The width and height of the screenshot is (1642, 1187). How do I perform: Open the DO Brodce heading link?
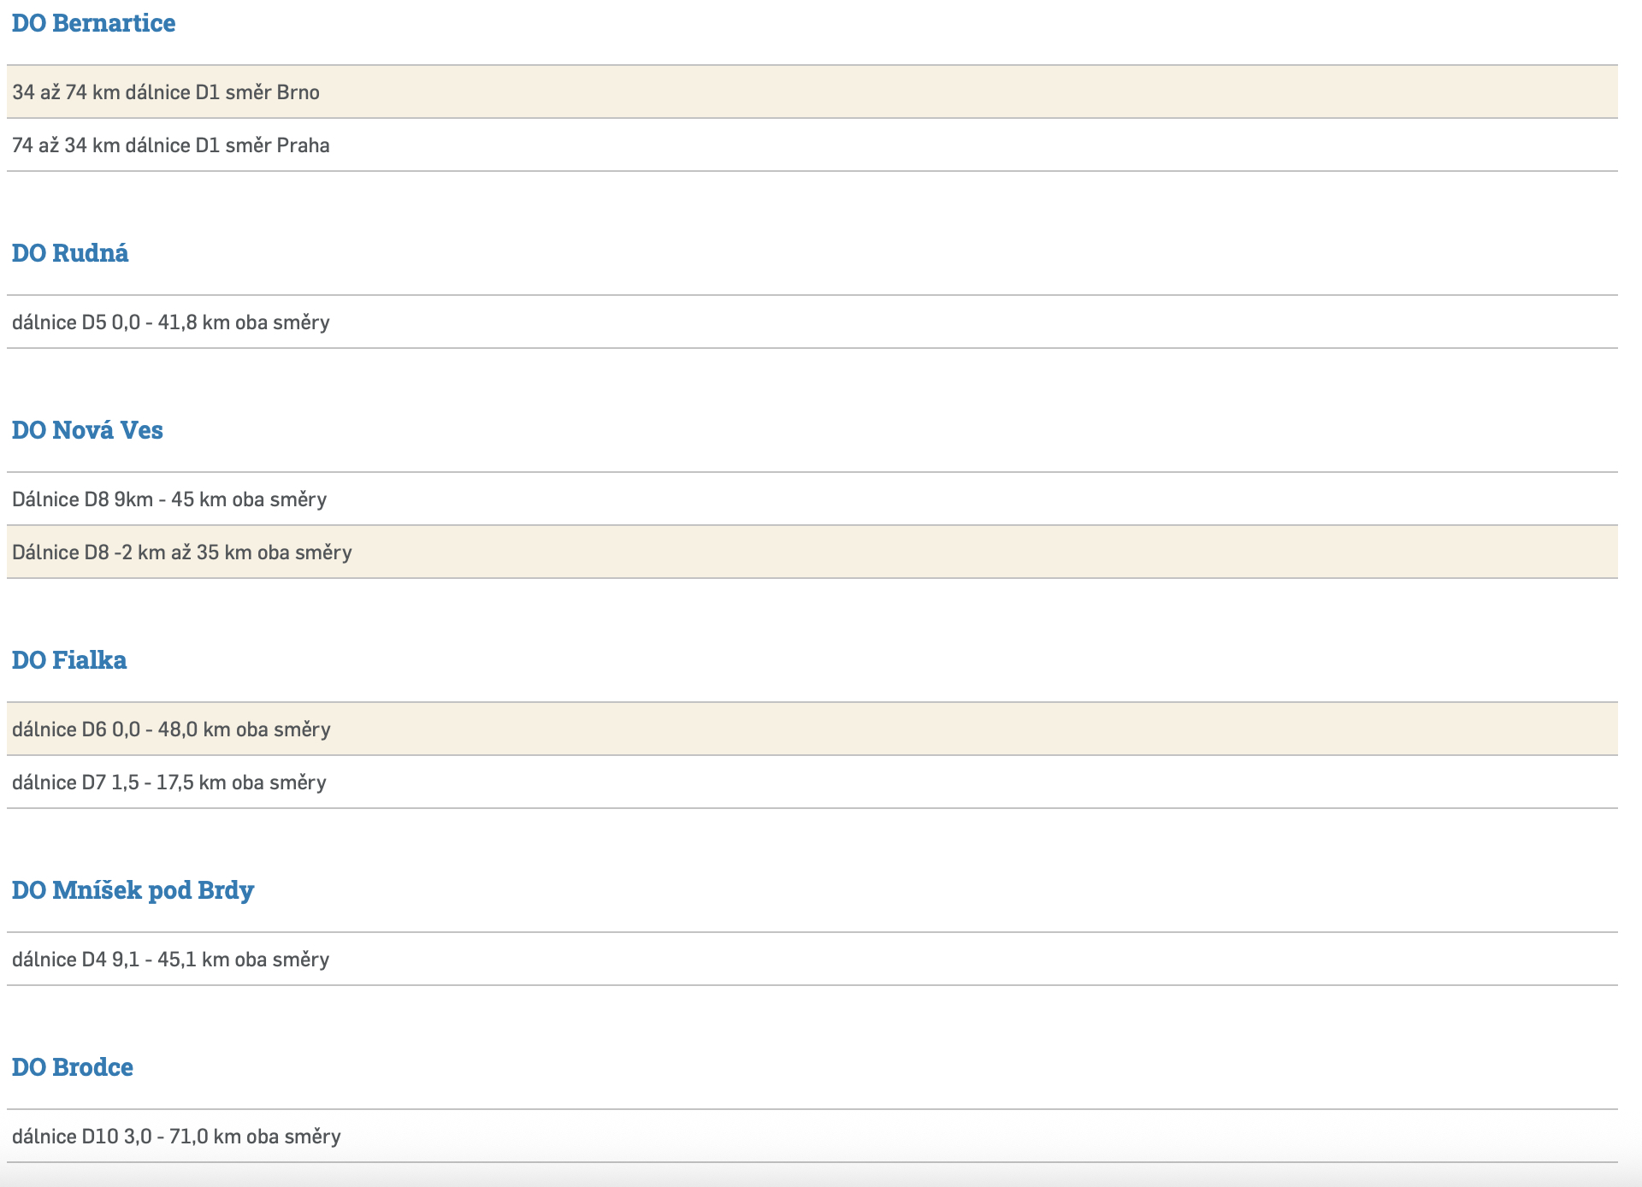(x=73, y=1067)
